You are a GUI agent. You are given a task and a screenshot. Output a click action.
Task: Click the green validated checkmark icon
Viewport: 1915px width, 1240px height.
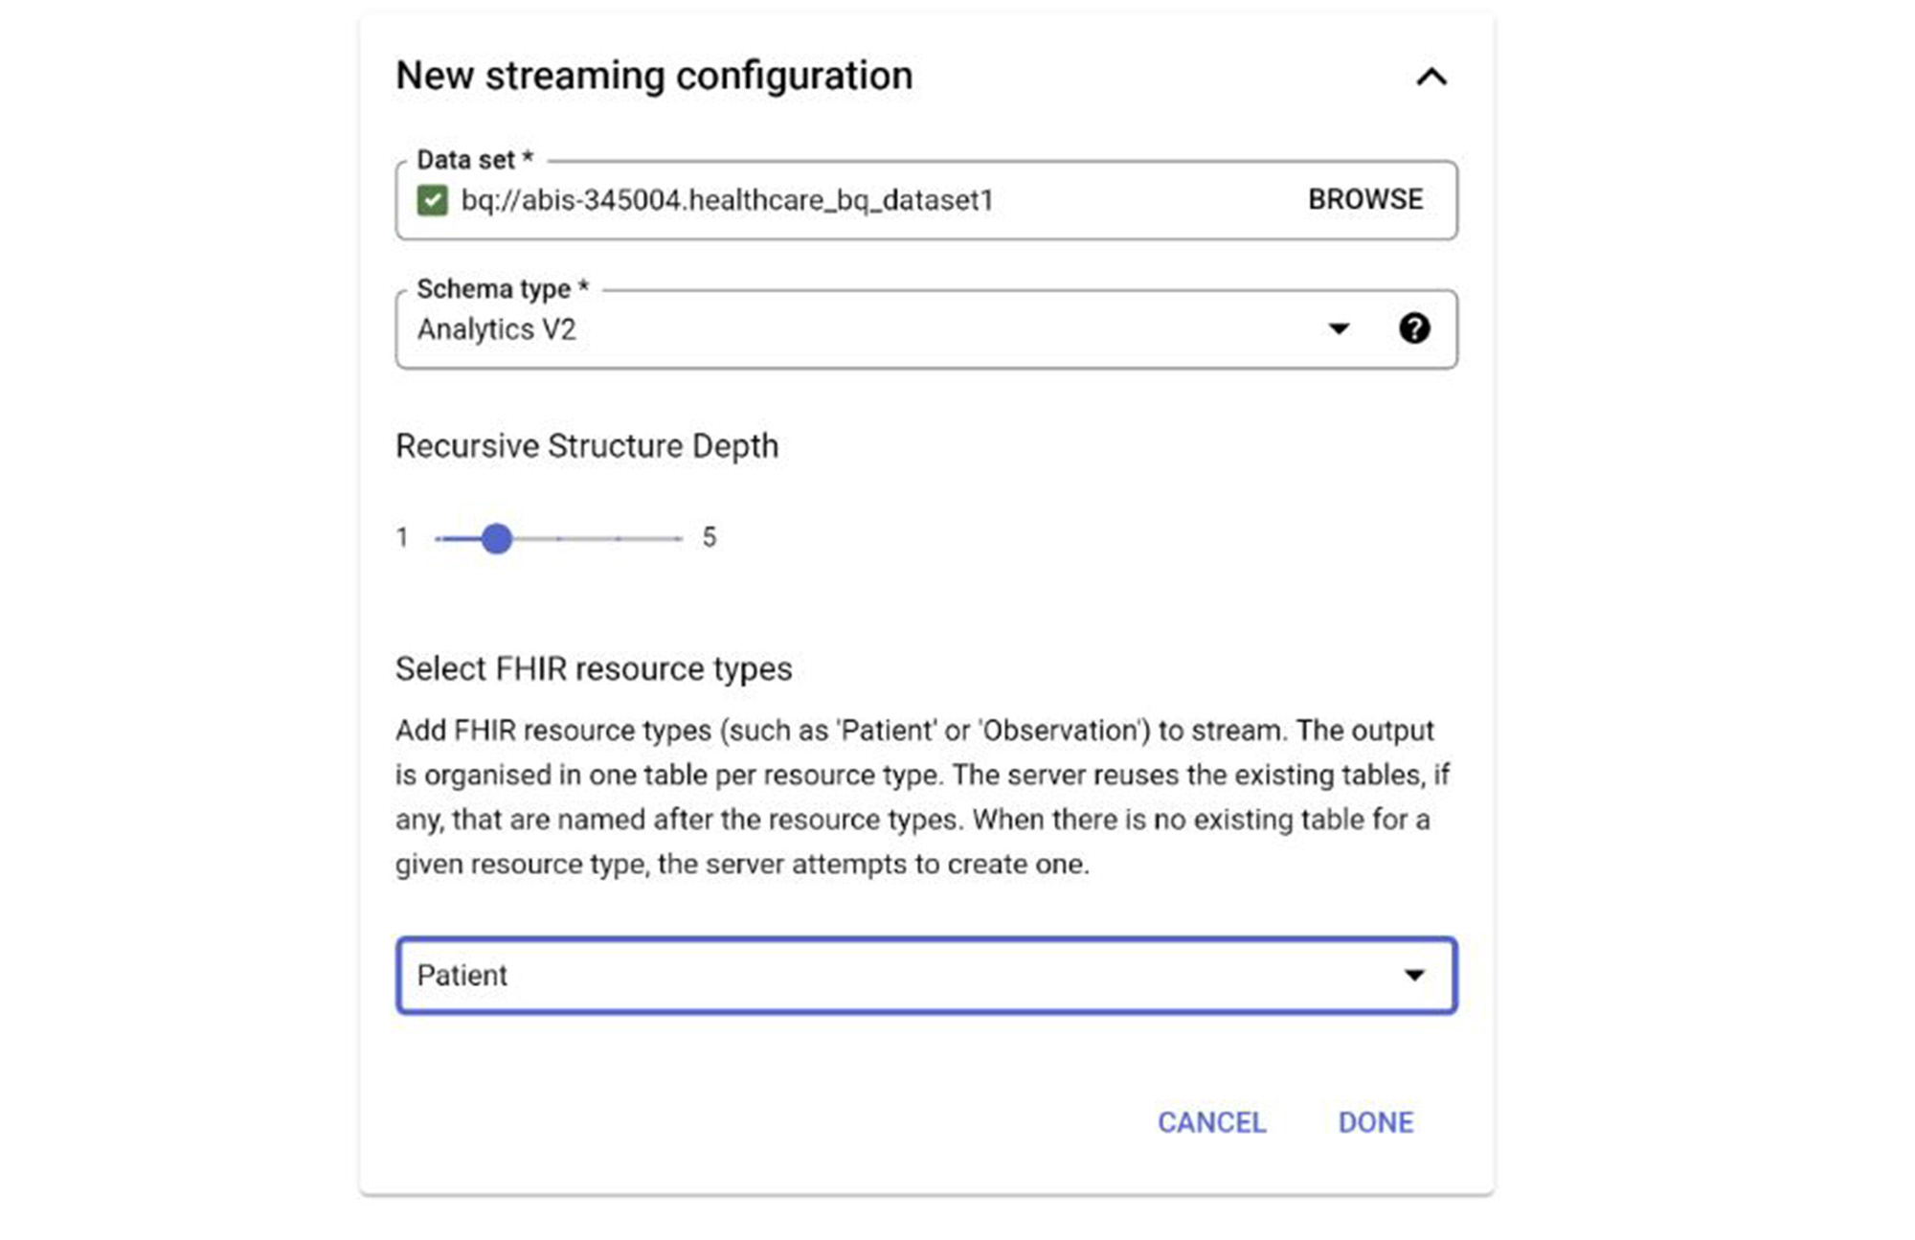(433, 200)
